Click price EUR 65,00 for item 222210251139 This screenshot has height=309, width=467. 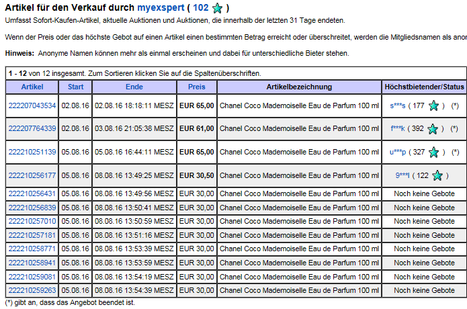(197, 152)
